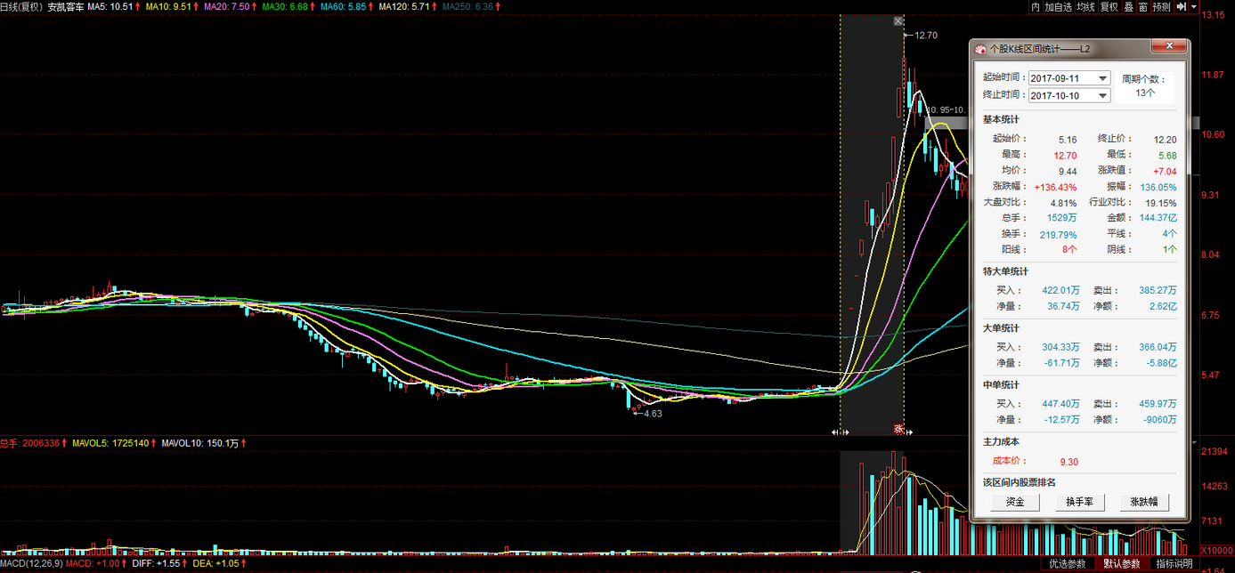Click the 叠 overlay toolbar icon
The width and height of the screenshot is (1235, 573).
tap(1128, 6)
